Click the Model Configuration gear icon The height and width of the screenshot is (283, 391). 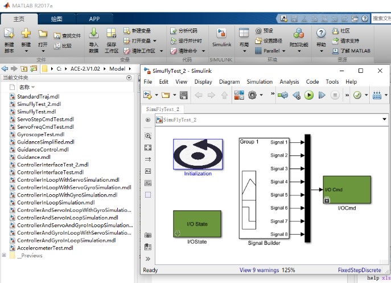pos(252,95)
